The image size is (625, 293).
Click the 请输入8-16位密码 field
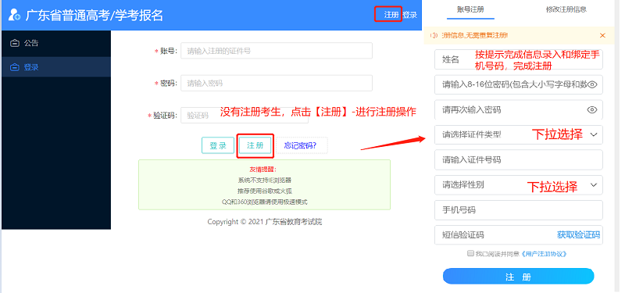point(519,84)
